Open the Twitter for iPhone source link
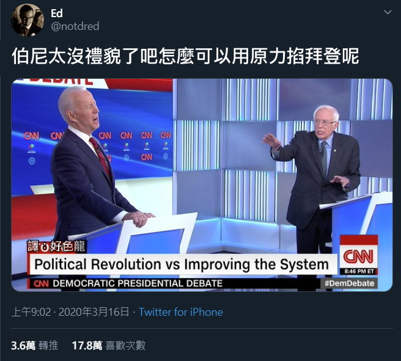Screen dimensions: 401x361 pos(181,312)
